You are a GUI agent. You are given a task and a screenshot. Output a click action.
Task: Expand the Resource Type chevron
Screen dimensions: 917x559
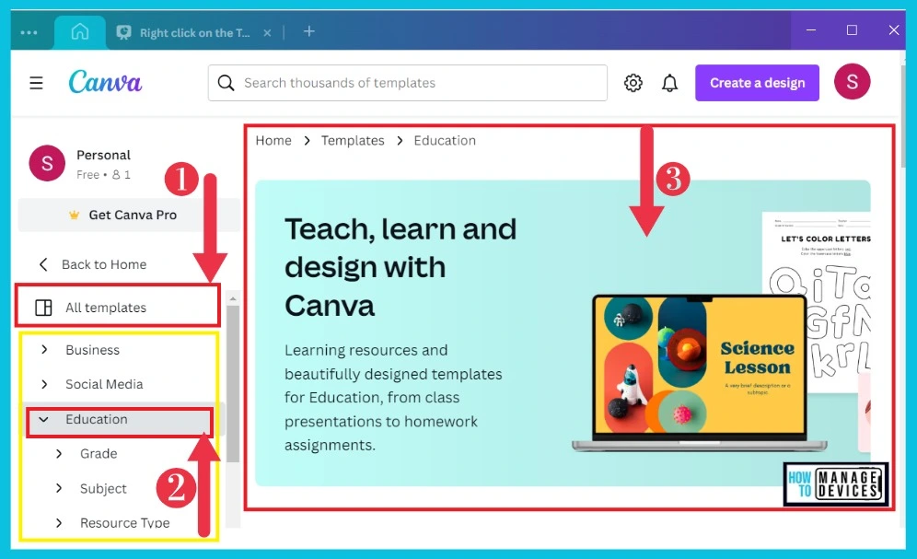59,523
